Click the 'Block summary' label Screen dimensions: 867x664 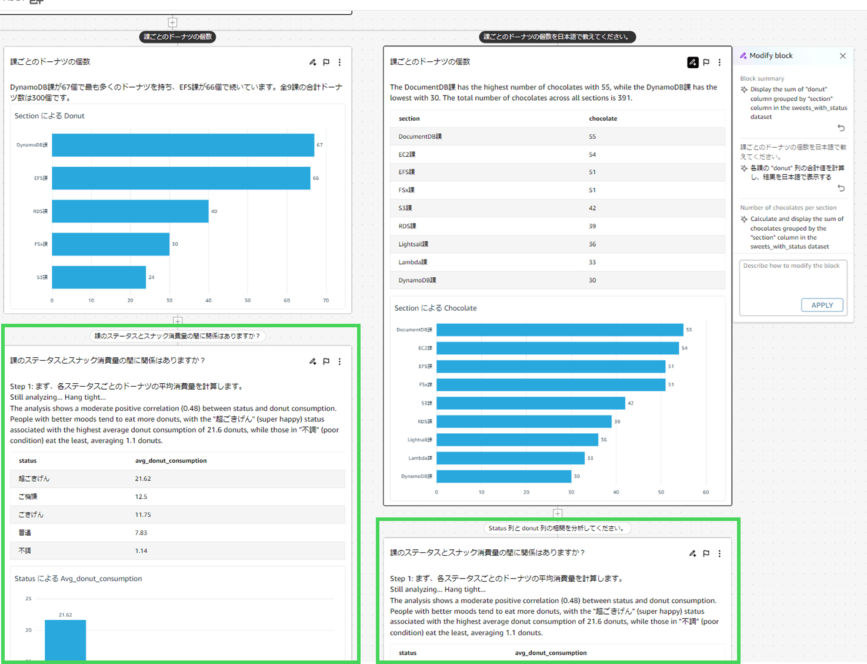tap(762, 78)
